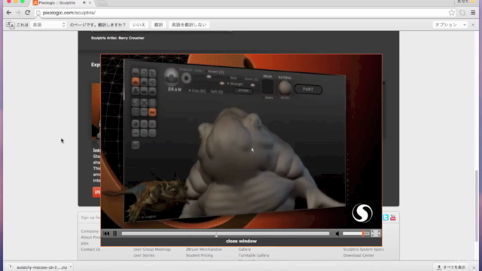Switch the video to fullscreen
This screenshot has width=482, height=271.
pyautogui.click(x=375, y=233)
